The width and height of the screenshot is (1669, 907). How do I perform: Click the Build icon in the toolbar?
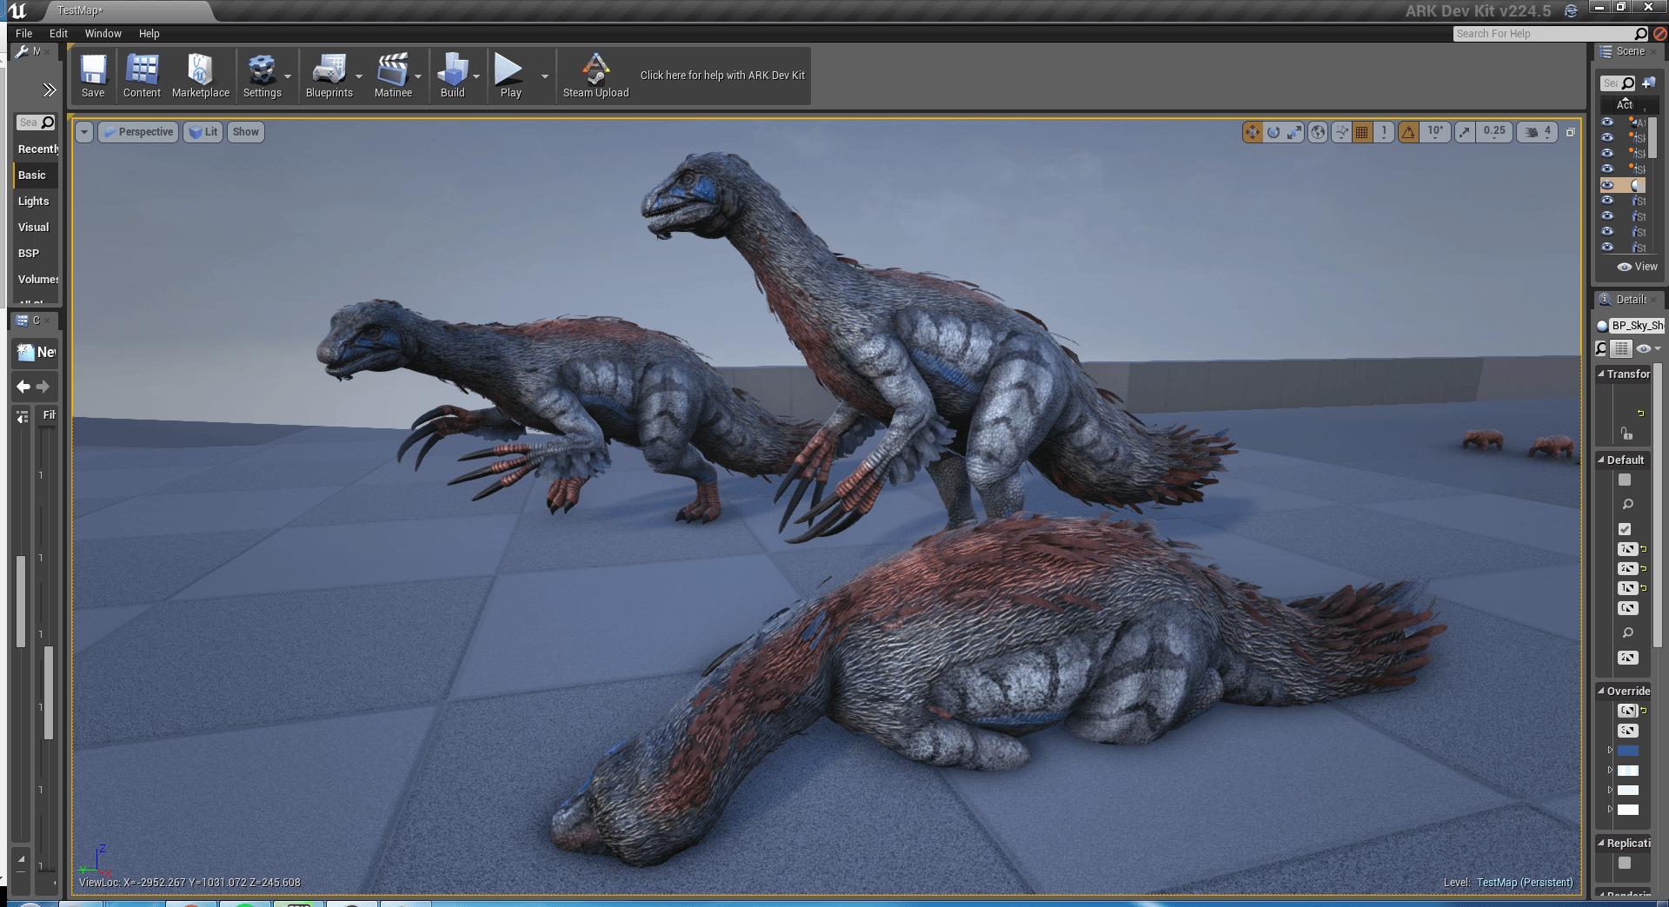pyautogui.click(x=452, y=71)
